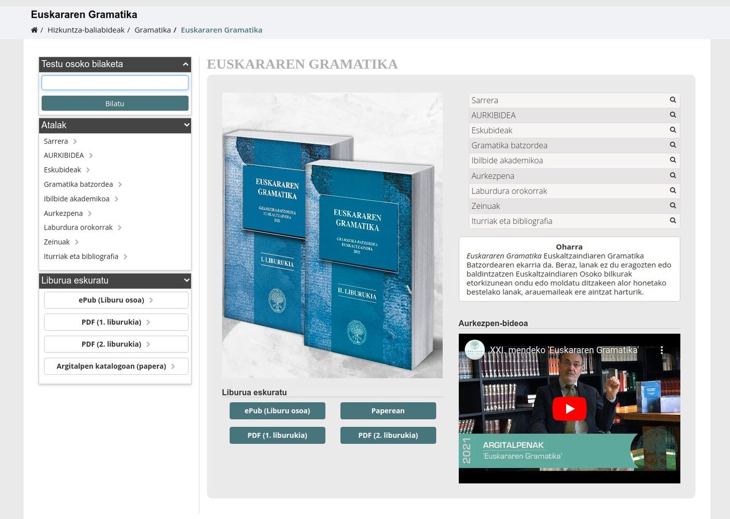Go to the home icon in the breadcrumb
730x519 pixels.
coord(34,30)
